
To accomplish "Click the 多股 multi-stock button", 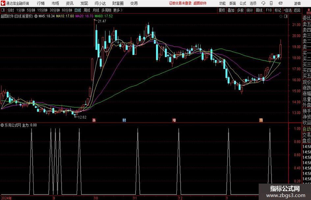I will coord(240,10).
